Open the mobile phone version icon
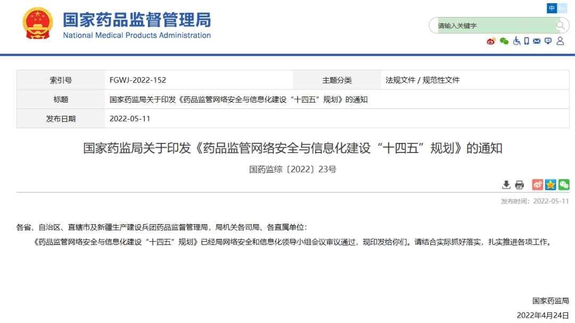This screenshot has height=323, width=575. click(527, 41)
